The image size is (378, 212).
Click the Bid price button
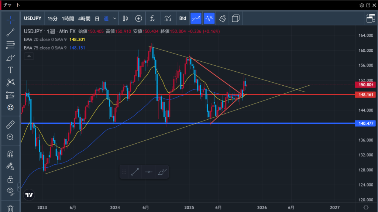coord(183,18)
